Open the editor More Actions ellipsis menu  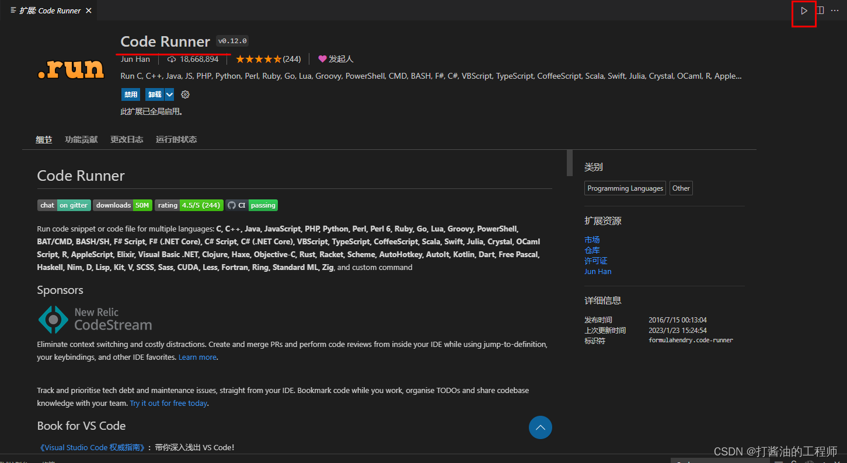835,10
